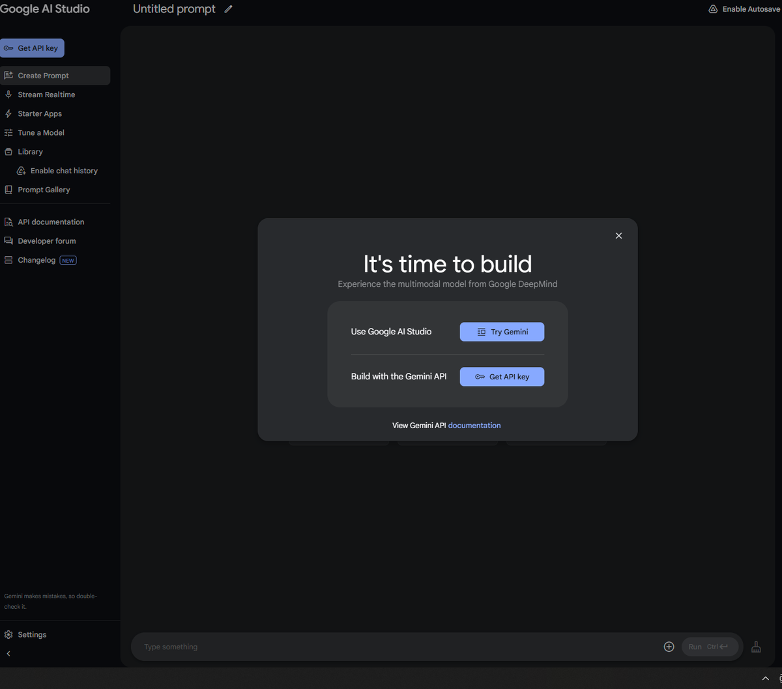Open the API documentation label link
Image resolution: width=782 pixels, height=689 pixels.
pyautogui.click(x=51, y=222)
